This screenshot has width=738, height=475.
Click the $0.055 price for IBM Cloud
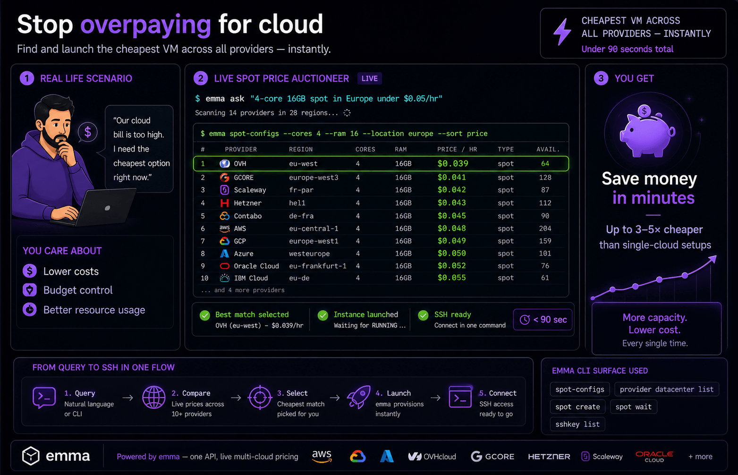452,278
